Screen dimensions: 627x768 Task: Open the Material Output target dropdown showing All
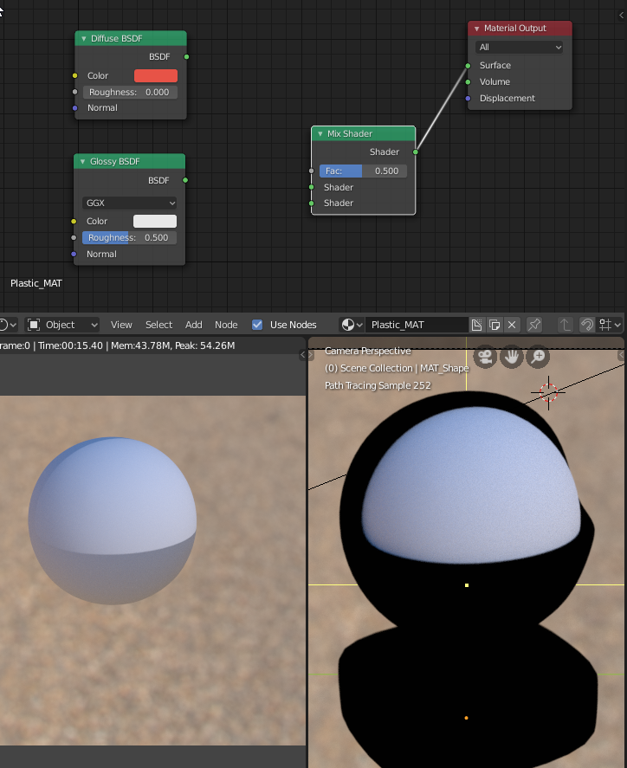(x=519, y=47)
